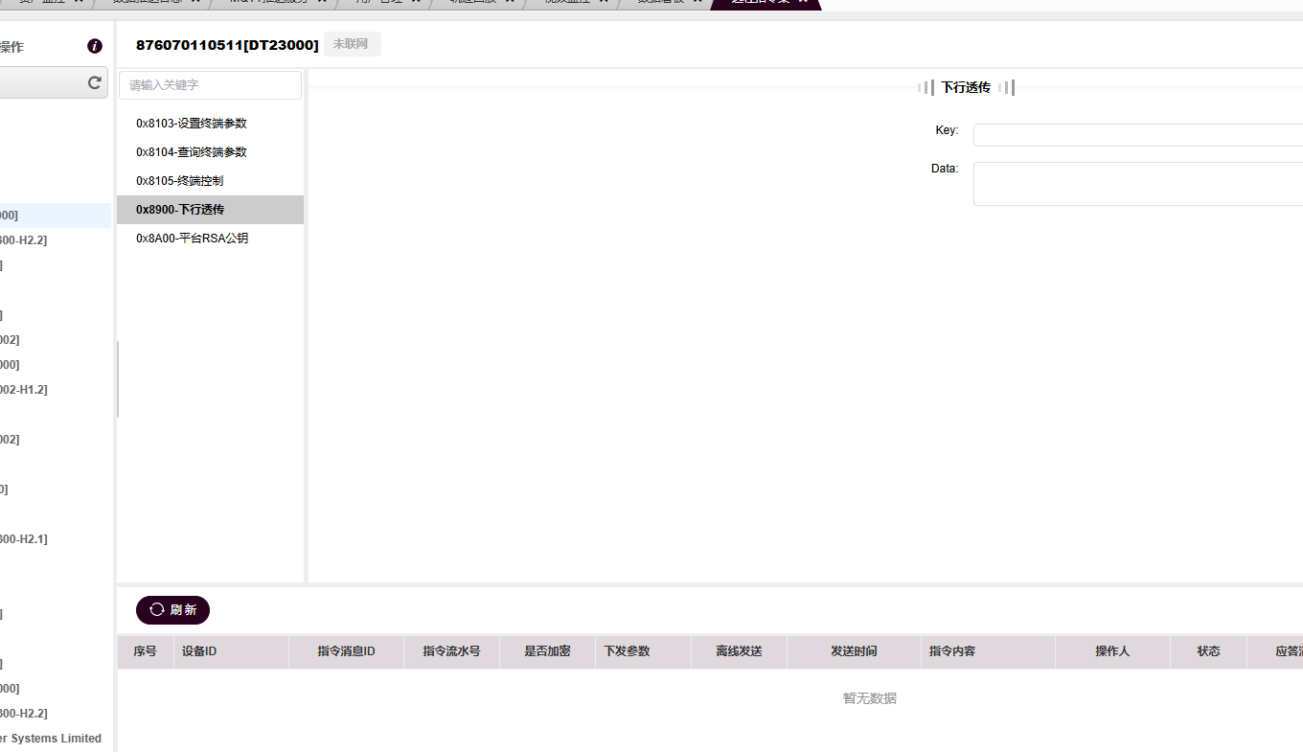Click the 未联网 status badge
The height and width of the screenshot is (752, 1303).
351,44
